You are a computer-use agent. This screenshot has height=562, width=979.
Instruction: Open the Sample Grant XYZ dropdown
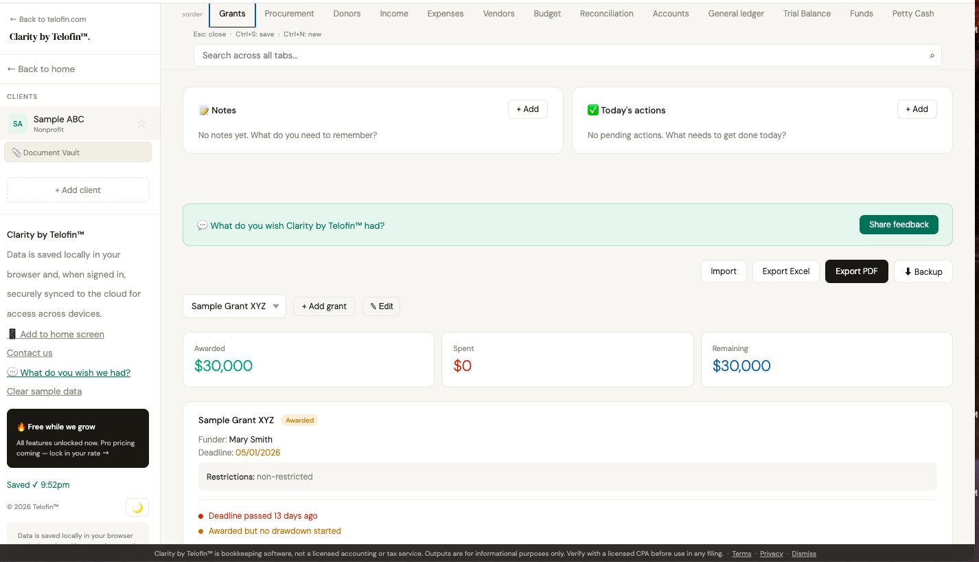[x=234, y=306]
